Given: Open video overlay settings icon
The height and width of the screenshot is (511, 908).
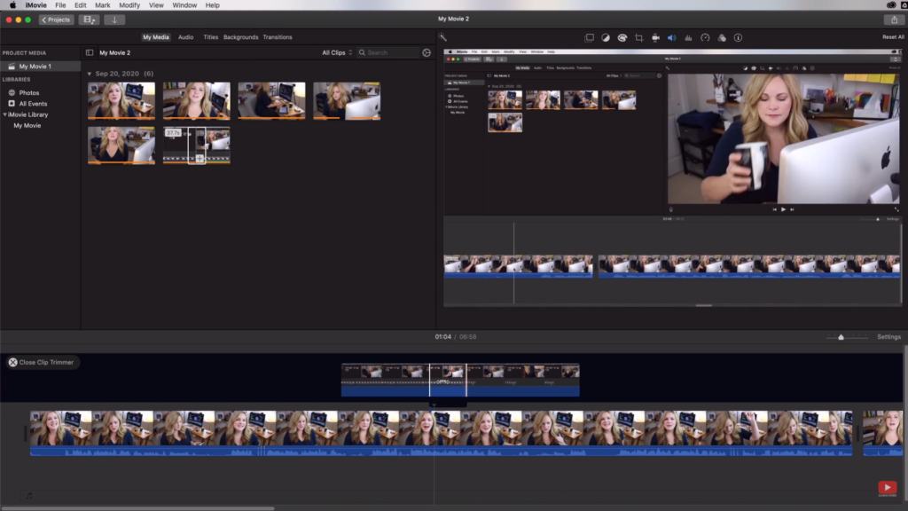Looking at the screenshot, I should (x=589, y=37).
